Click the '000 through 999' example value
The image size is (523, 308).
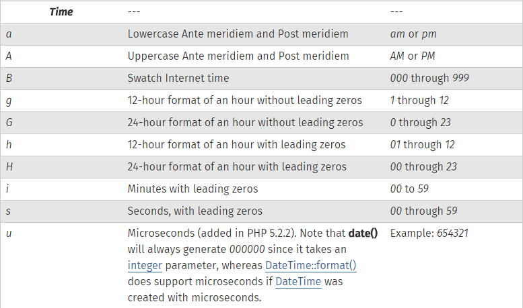[x=429, y=78]
